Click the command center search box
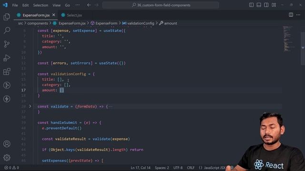305x171 pixels. [x=161, y=5]
